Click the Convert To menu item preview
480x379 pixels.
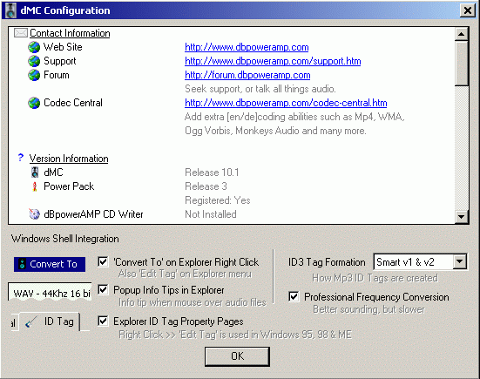coord(50,264)
